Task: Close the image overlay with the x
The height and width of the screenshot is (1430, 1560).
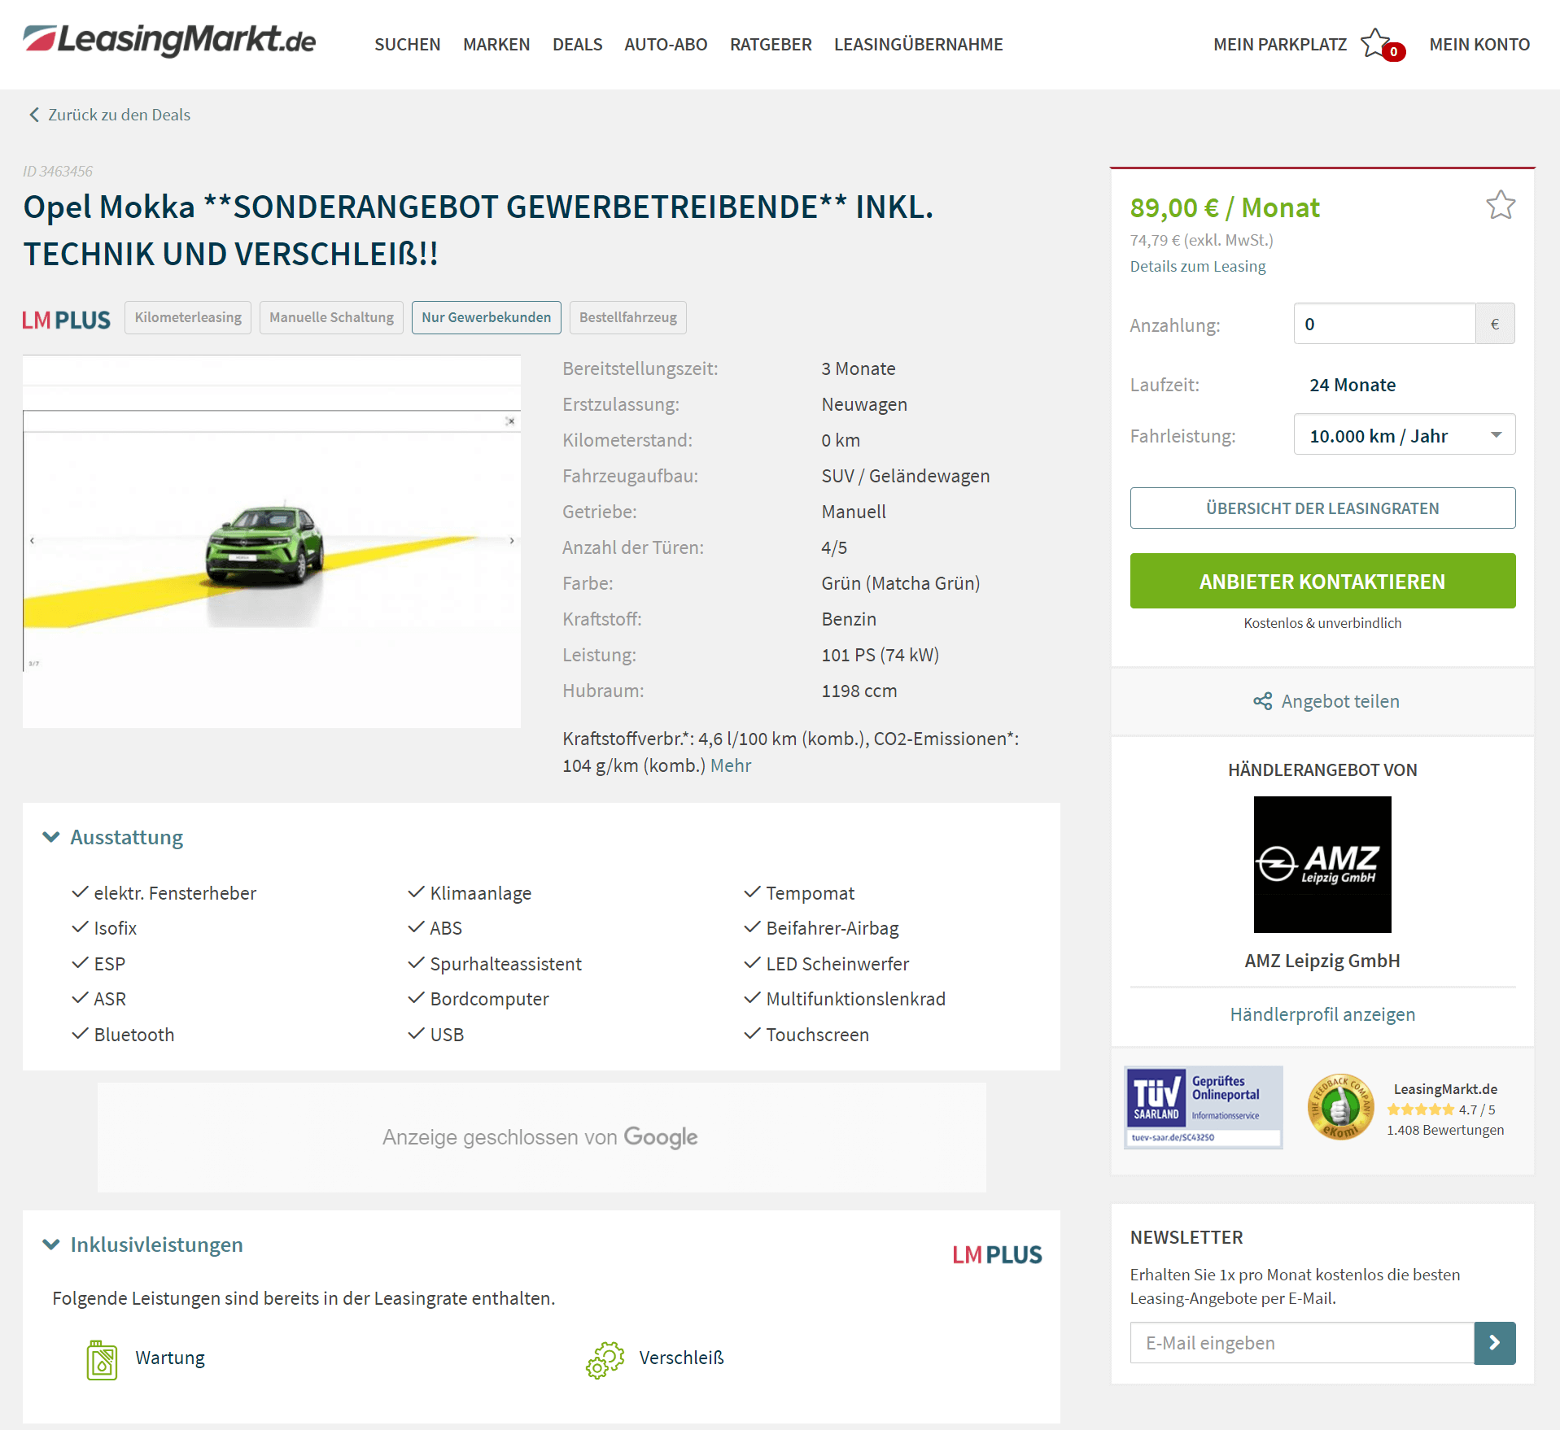Action: coord(510,421)
